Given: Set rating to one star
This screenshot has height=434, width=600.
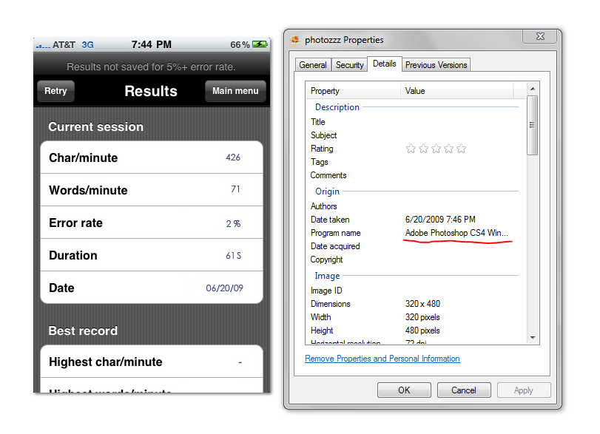Looking at the screenshot, I should [x=411, y=149].
